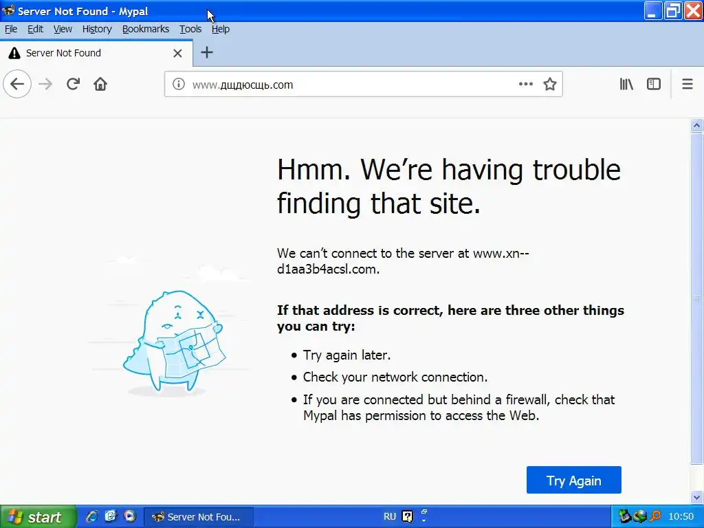
Task: Open the Library panel
Action: point(626,84)
